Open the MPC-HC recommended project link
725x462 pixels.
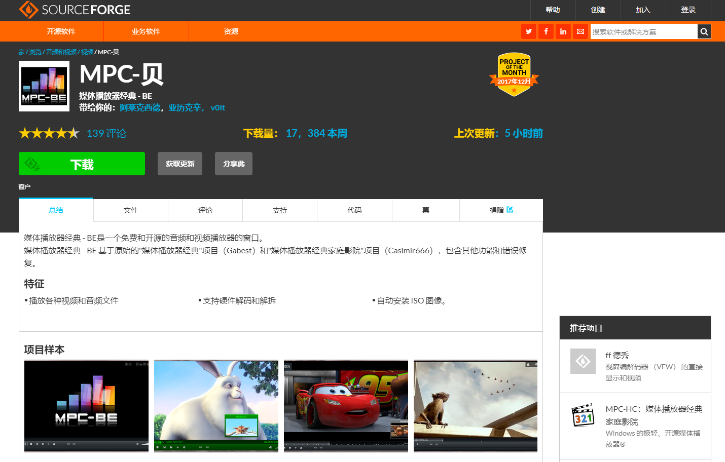pyautogui.click(x=654, y=415)
